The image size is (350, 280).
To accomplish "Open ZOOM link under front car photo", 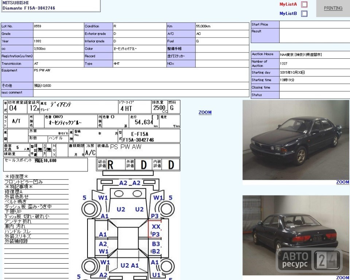I will tap(343, 182).
